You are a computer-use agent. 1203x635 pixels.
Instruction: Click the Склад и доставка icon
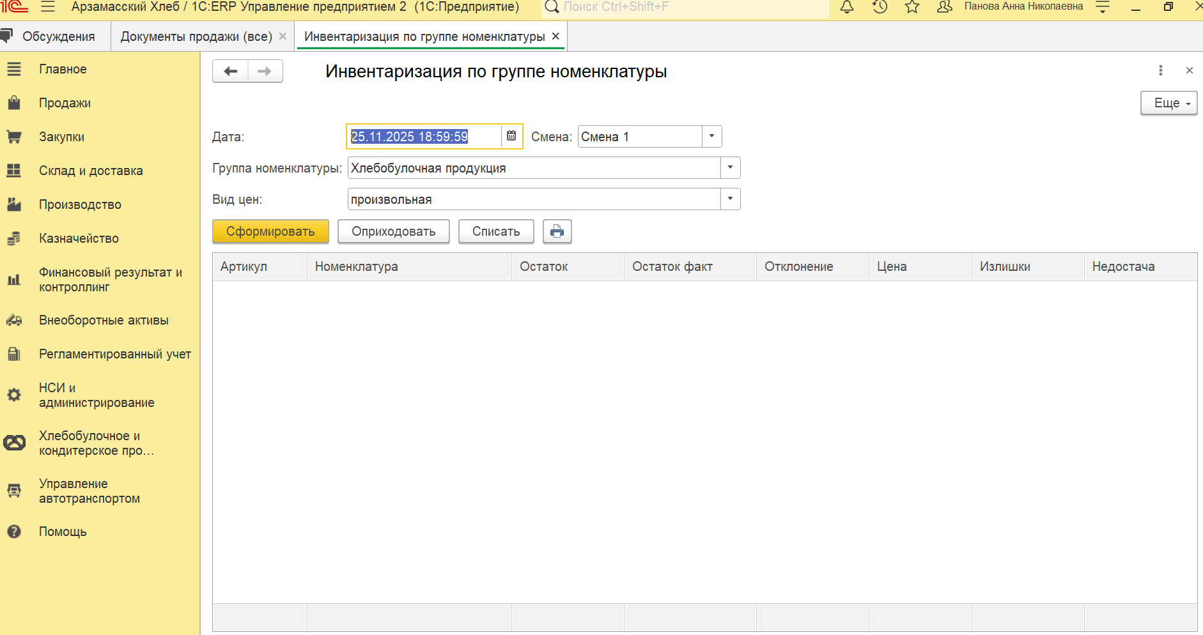pos(14,171)
